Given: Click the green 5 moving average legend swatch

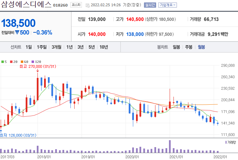Looking at the screenshot, I should point(2,62).
